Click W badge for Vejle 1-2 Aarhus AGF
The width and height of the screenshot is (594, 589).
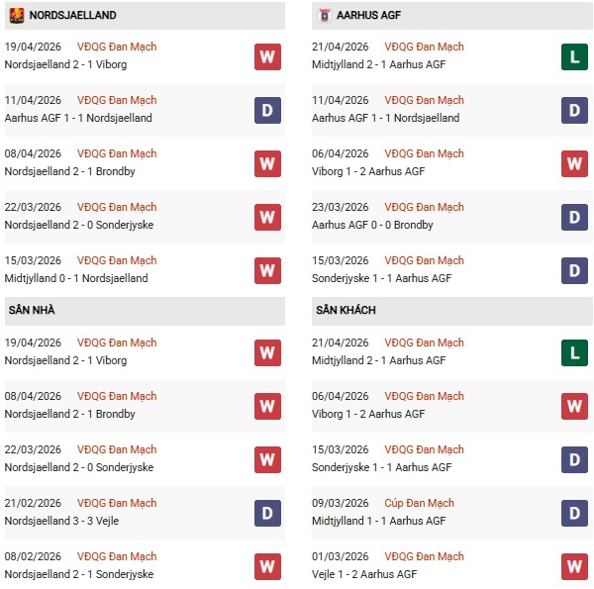tap(575, 566)
